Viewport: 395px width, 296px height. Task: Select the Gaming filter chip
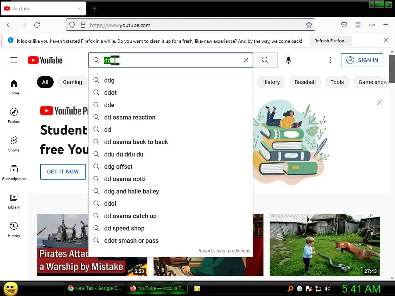click(73, 82)
